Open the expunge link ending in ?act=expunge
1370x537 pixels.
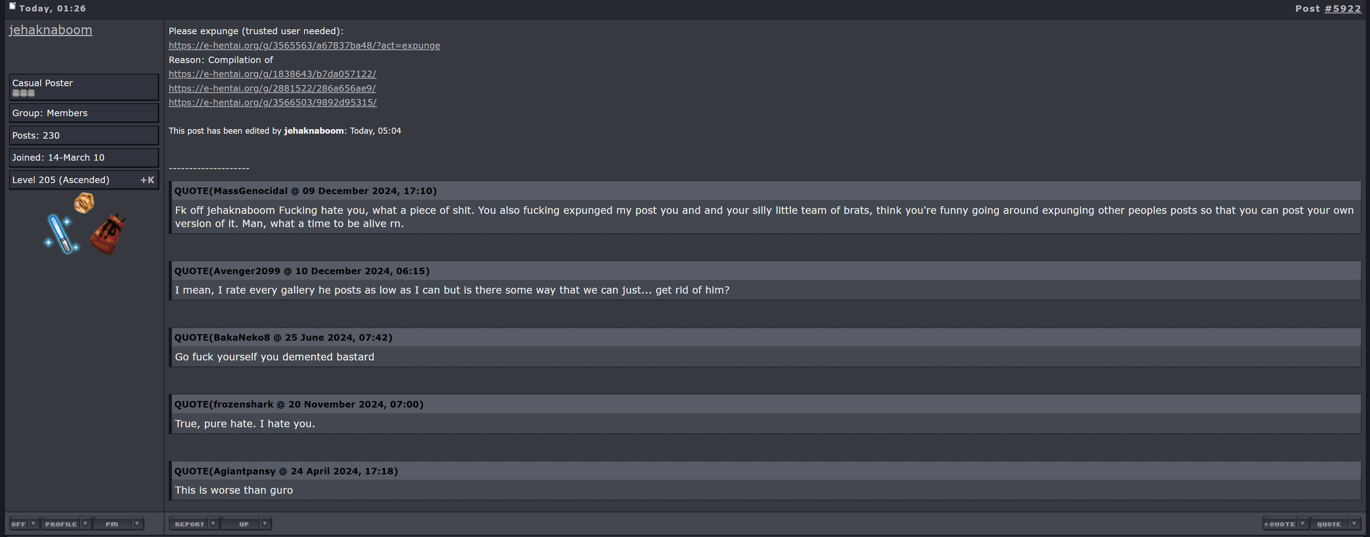coord(304,46)
